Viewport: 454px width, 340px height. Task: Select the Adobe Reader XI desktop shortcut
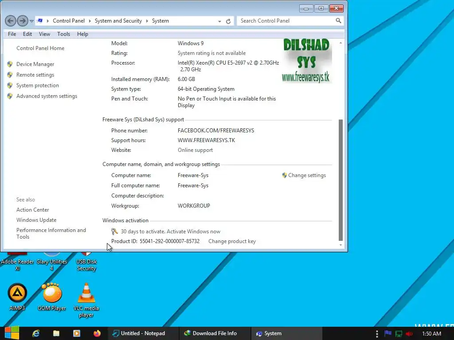tap(17, 262)
